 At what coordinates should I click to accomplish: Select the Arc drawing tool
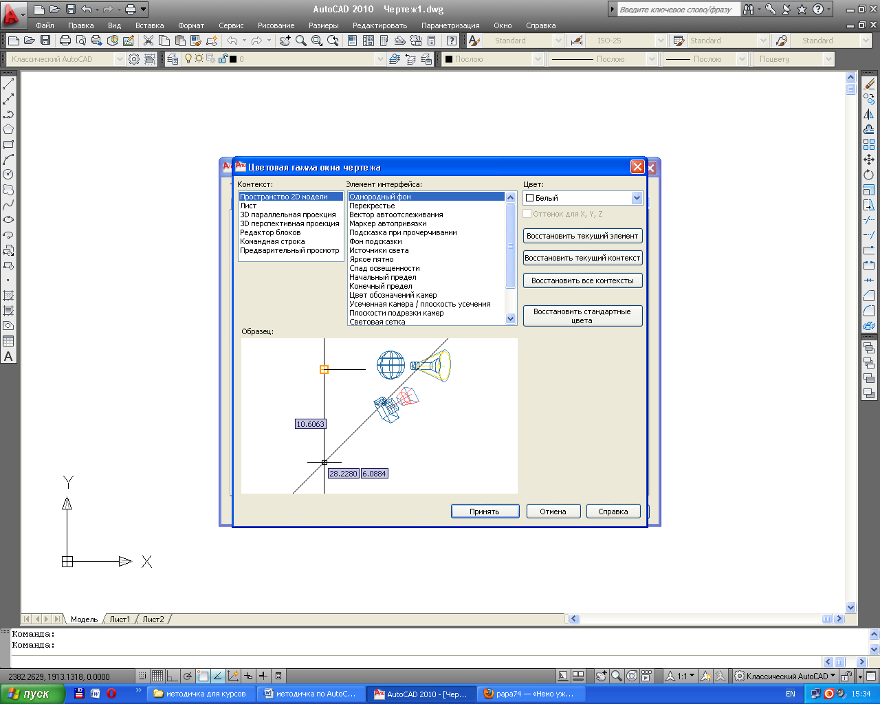tap(8, 159)
